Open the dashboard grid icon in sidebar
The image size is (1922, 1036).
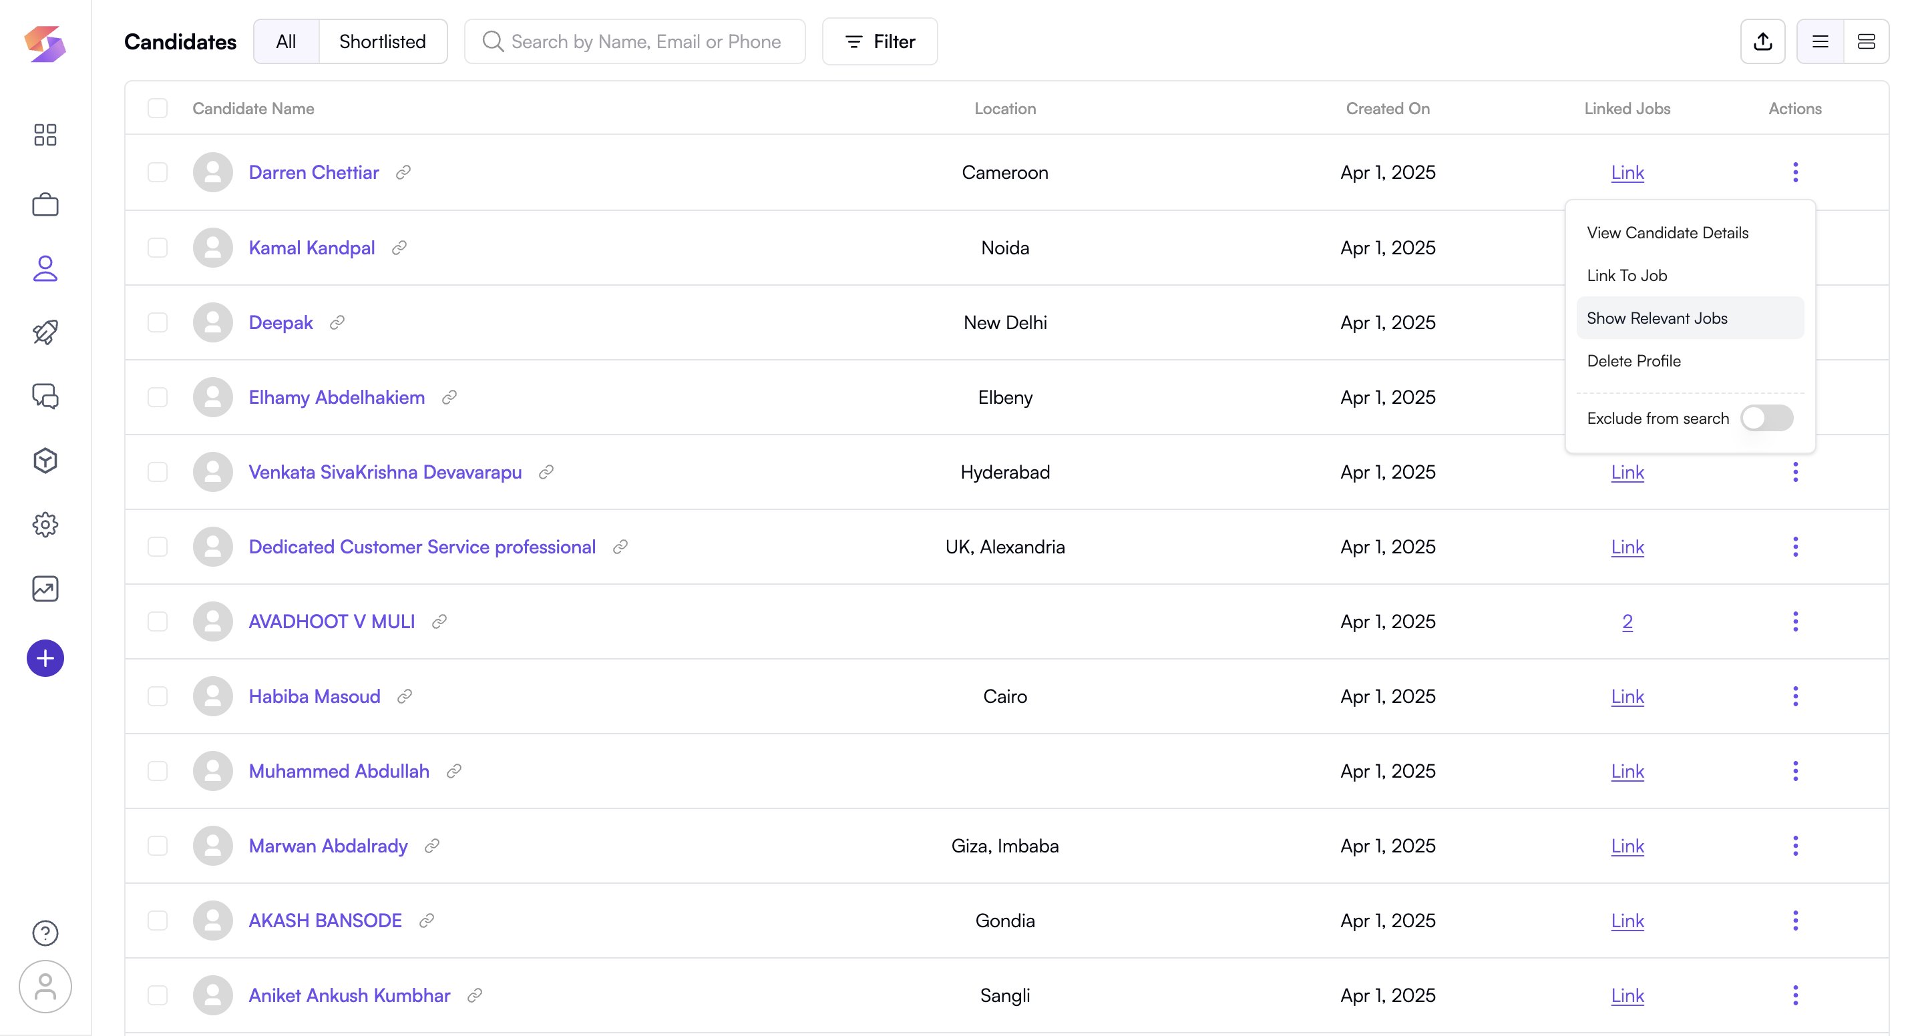pyautogui.click(x=45, y=134)
